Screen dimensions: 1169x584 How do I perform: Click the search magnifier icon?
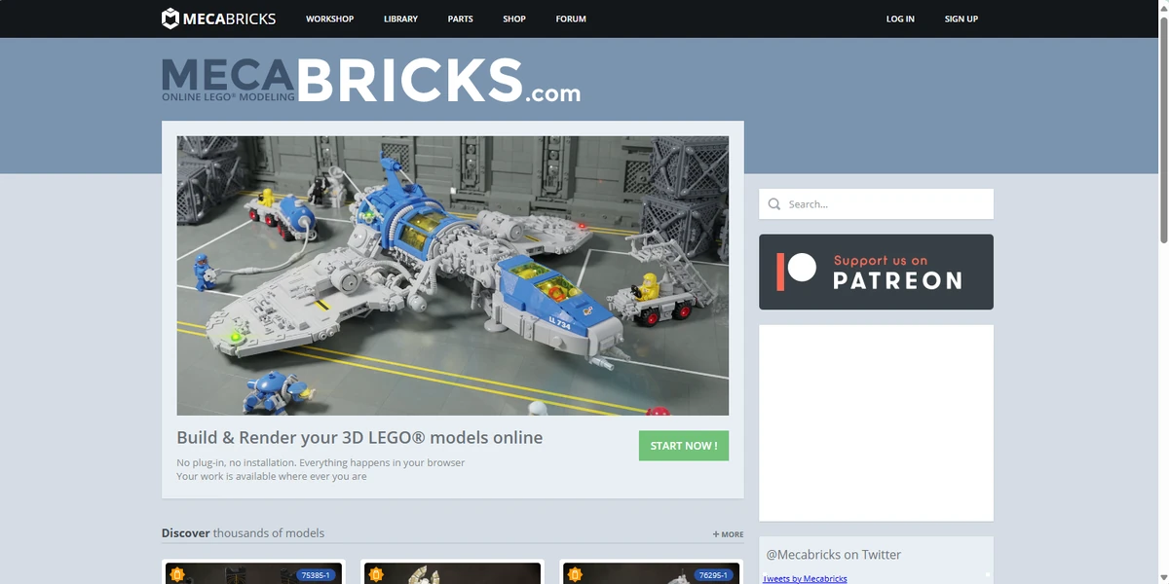point(773,203)
